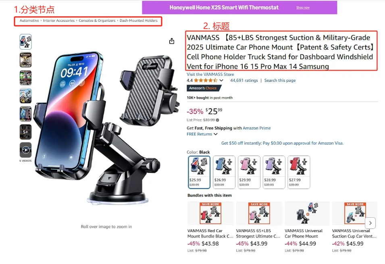Play the product video thumbnail
The width and height of the screenshot is (385, 264).
click(x=25, y=150)
